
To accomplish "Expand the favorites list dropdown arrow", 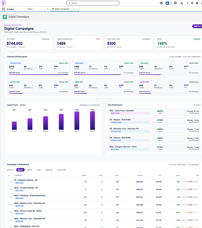I will coord(170,3).
